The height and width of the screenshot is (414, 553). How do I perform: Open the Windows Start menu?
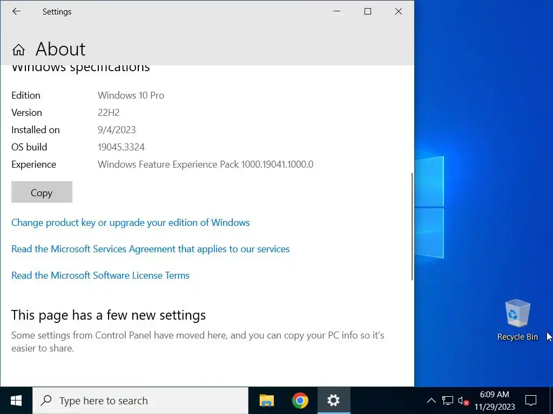[16, 401]
